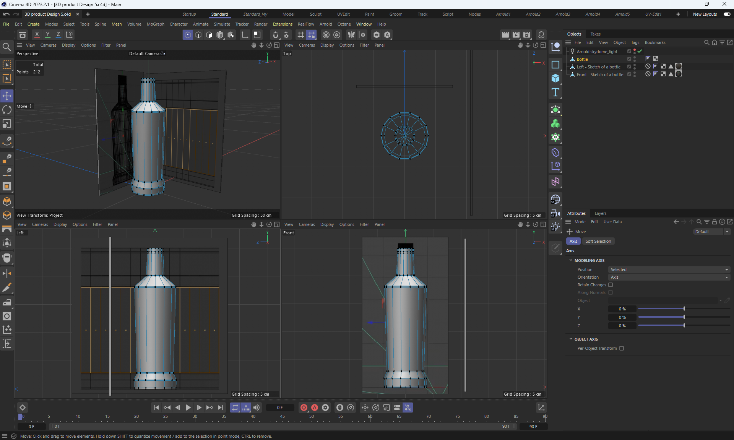734x440 pixels.
Task: Select the Bottle object in Objects list
Action: (582, 59)
